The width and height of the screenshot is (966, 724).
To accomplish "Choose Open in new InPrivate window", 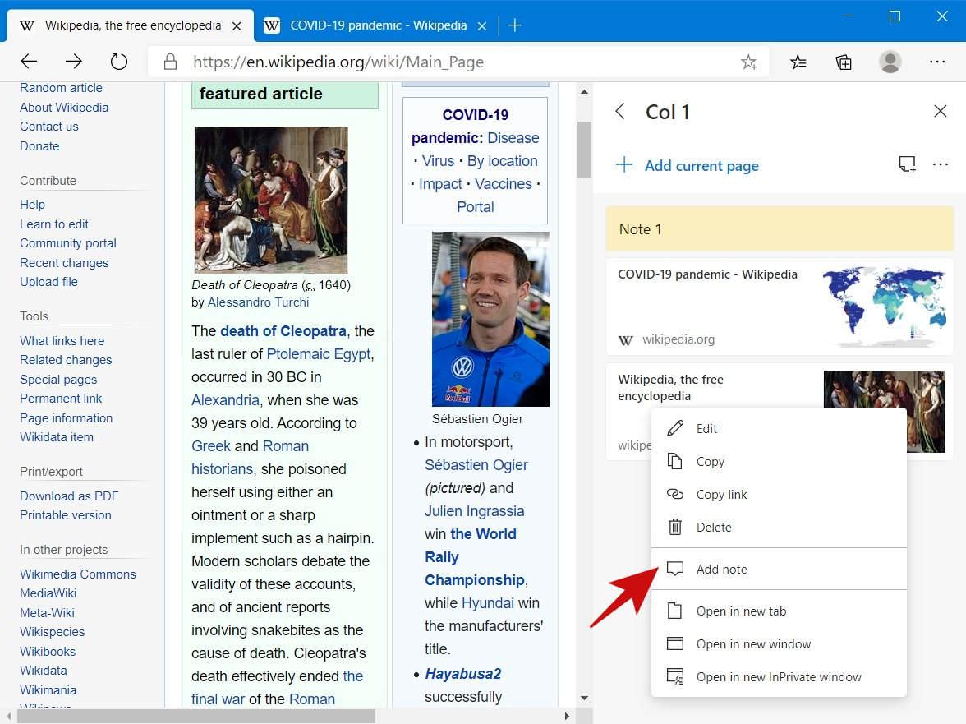I will [779, 676].
